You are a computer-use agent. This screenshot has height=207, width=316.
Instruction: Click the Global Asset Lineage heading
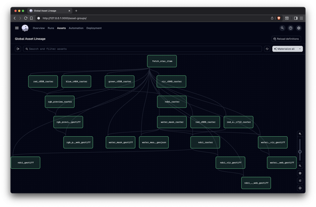click(x=30, y=39)
